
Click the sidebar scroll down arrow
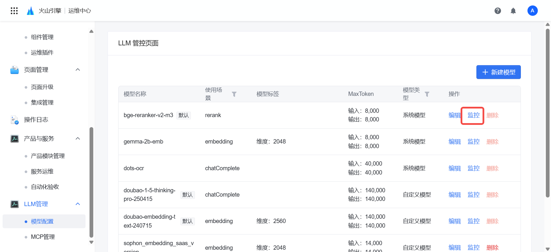[x=92, y=242]
